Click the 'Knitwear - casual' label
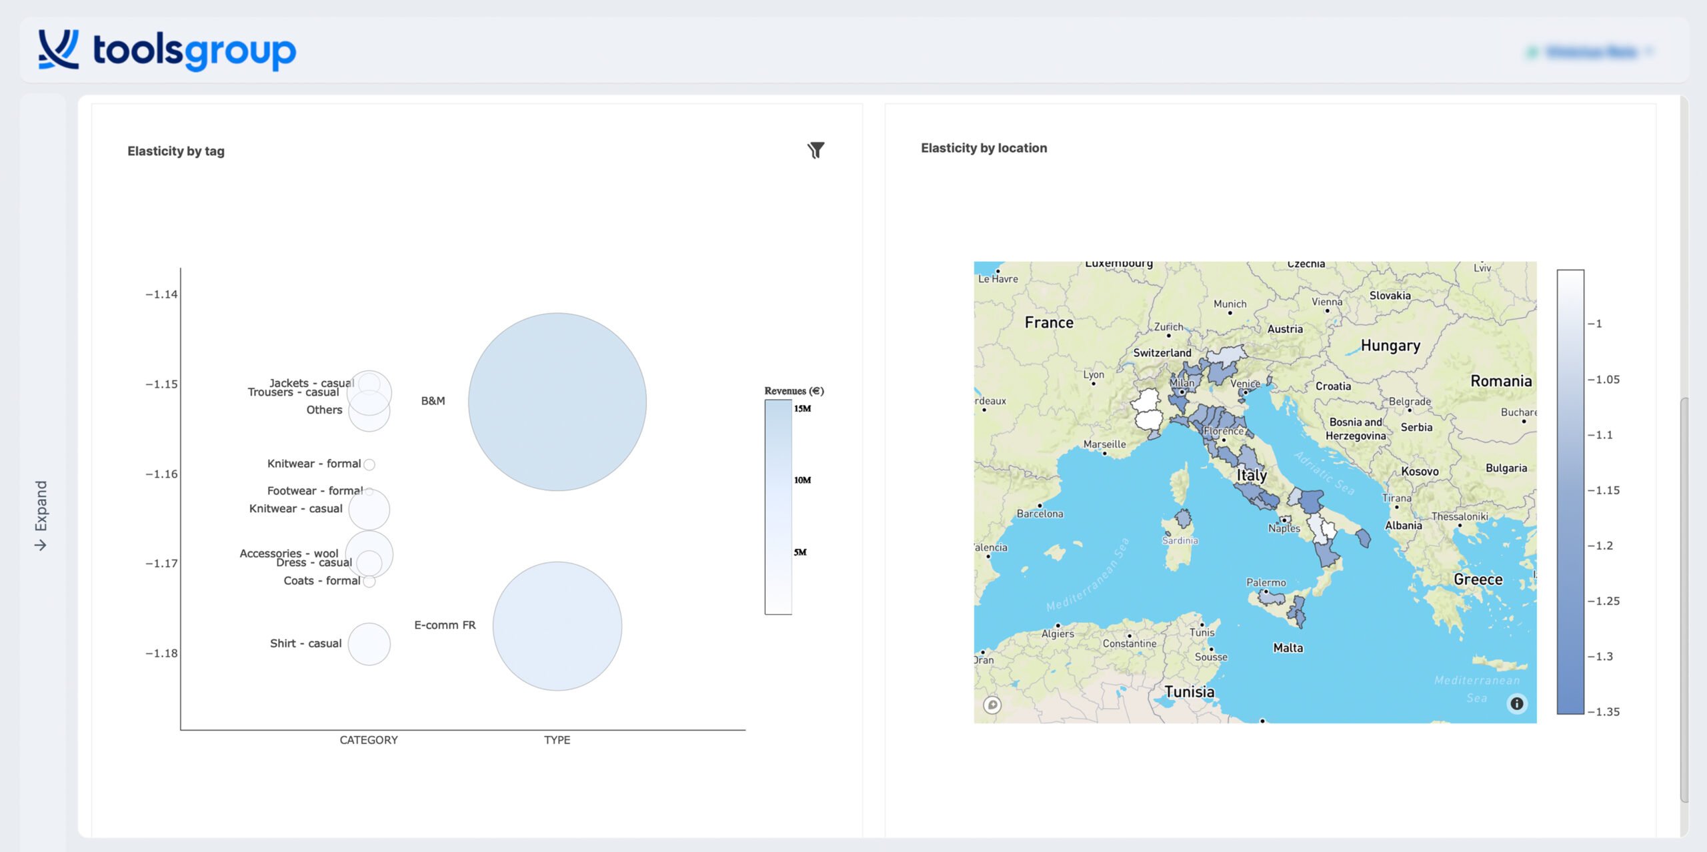The height and width of the screenshot is (852, 1707). (x=295, y=509)
